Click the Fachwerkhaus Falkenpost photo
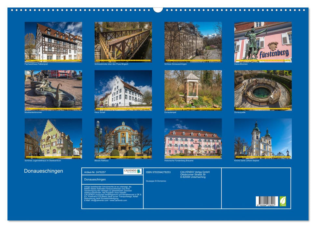The width and height of the screenshot is (316, 228). (x=53, y=42)
